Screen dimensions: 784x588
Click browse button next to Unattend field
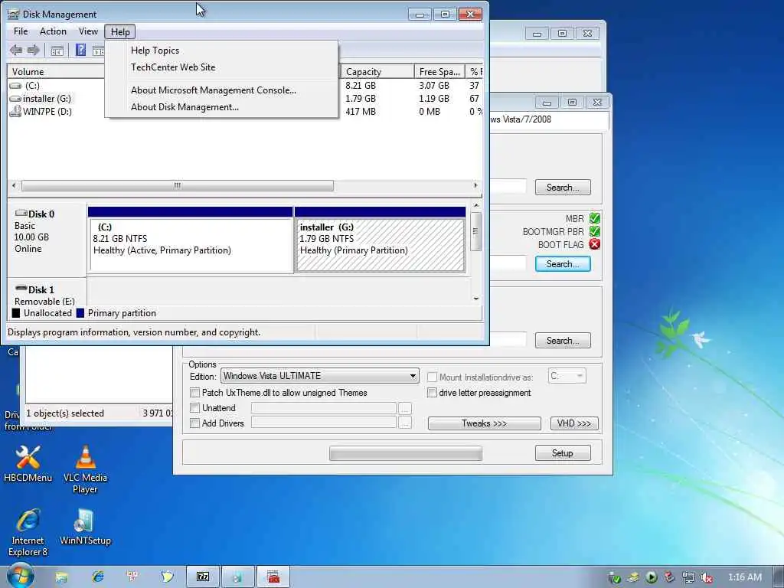click(x=405, y=409)
